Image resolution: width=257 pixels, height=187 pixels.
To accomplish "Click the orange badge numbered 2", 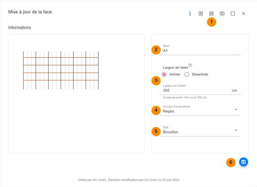I will (156, 50).
